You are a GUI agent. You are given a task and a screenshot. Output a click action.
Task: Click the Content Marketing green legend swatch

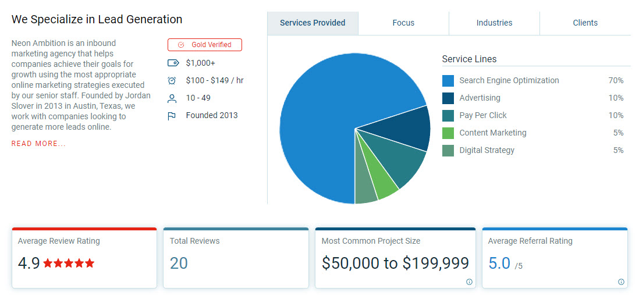click(448, 133)
